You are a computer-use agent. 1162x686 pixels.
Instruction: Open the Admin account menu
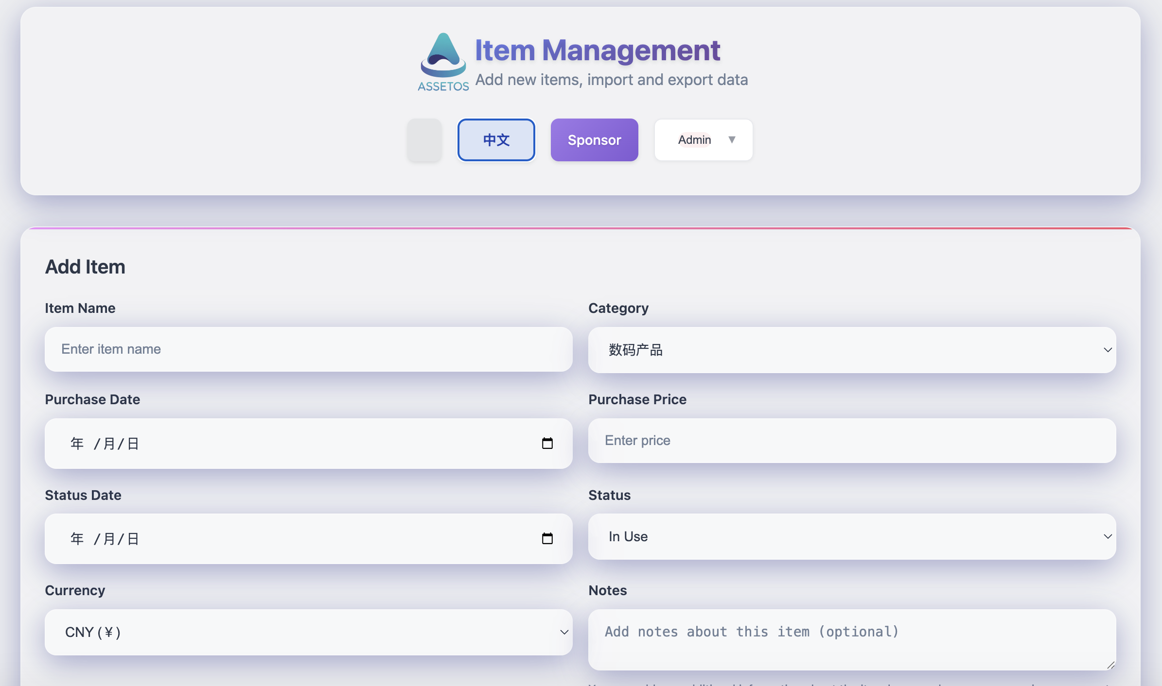(703, 140)
